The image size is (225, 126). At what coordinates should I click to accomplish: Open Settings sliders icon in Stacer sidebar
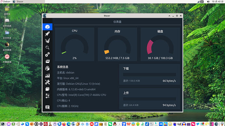point(47,96)
